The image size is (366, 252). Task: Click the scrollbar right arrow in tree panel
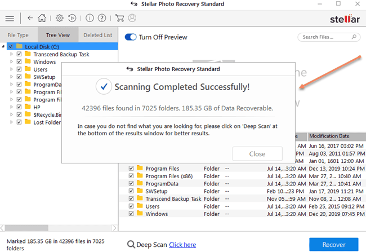point(114,228)
